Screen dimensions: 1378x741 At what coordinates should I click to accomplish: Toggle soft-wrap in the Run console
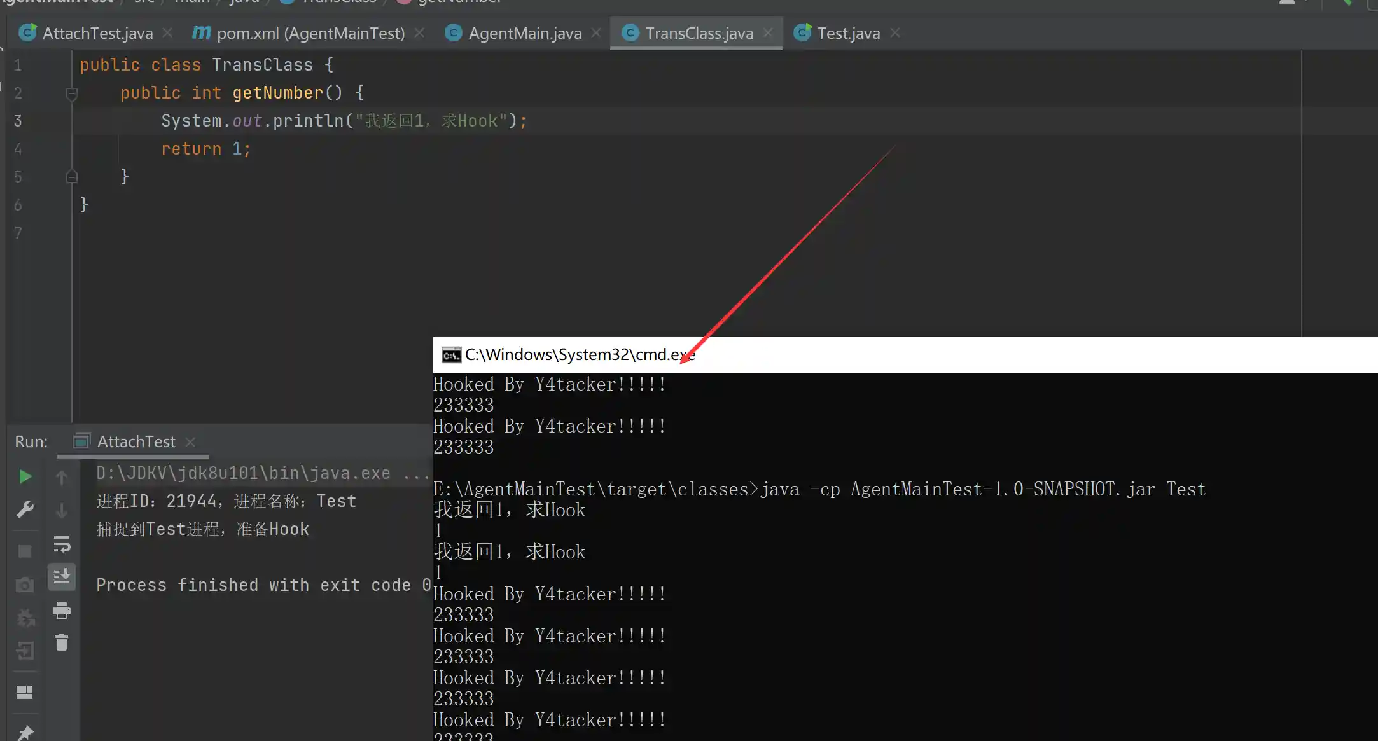pos(62,544)
